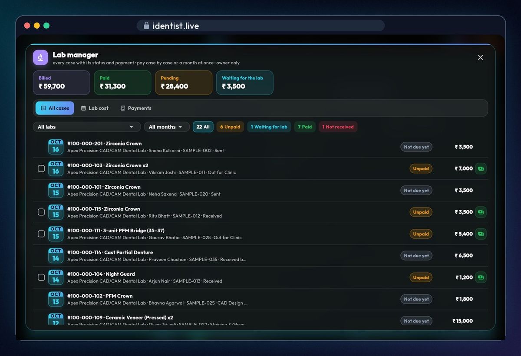Open case #100-000-114 · Cast Partial Denture
The height and width of the screenshot is (356, 521).
click(x=260, y=255)
